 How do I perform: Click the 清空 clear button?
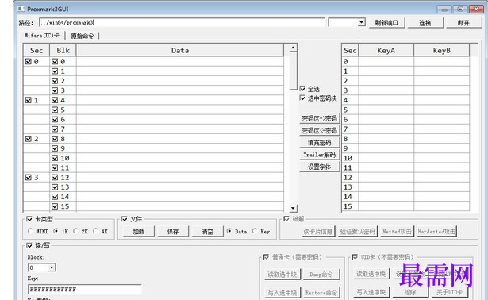click(x=208, y=231)
